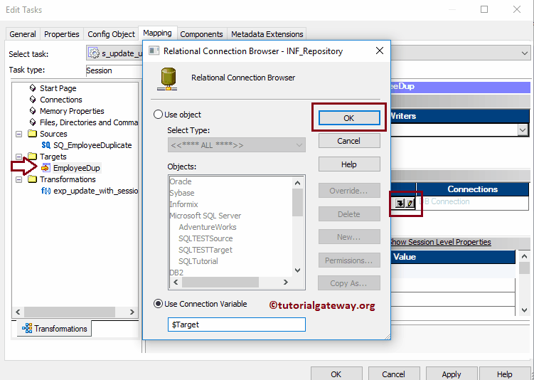
Task: Click Objects list scroll down arrow
Action: [x=297, y=270]
